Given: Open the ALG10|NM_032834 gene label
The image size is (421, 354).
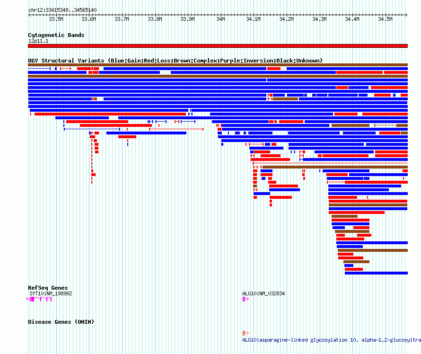Looking at the screenshot, I should tap(263, 293).
